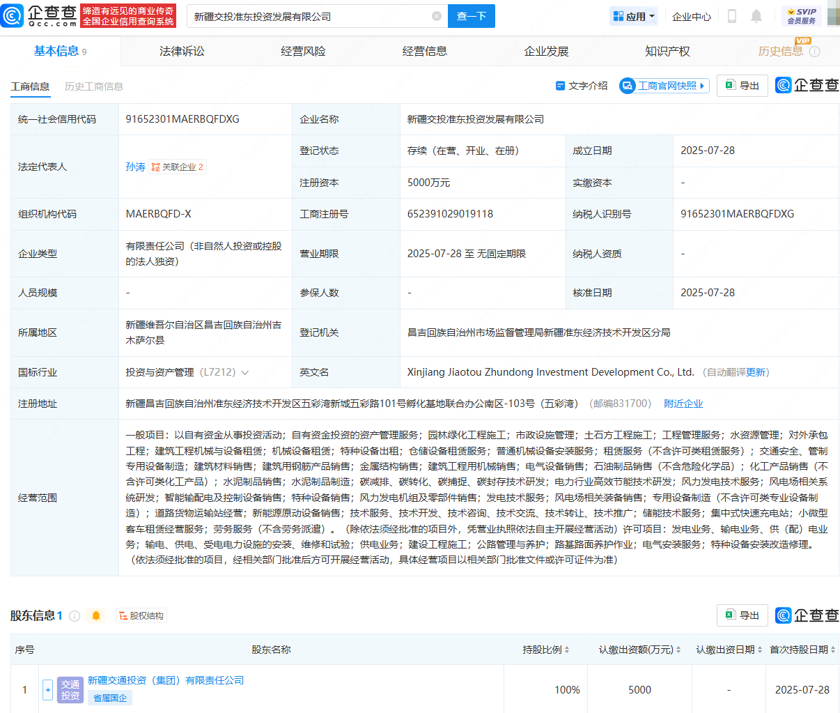
Task: Open the 交通投资 shareholder logo
Action: click(x=70, y=690)
